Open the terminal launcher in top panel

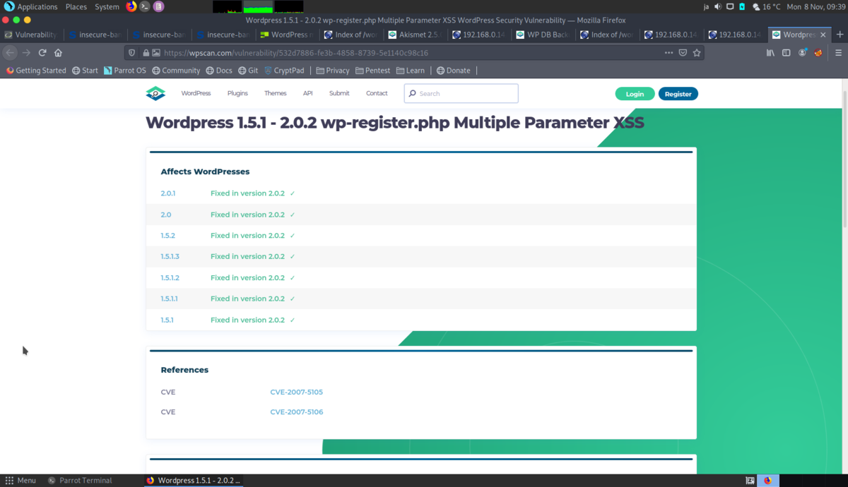145,6
